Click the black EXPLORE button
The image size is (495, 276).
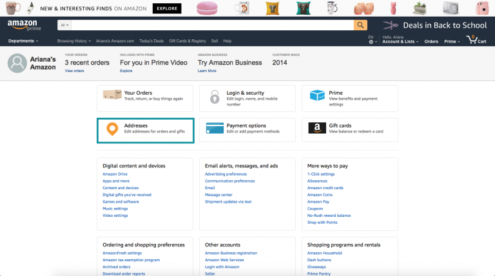point(167,8)
